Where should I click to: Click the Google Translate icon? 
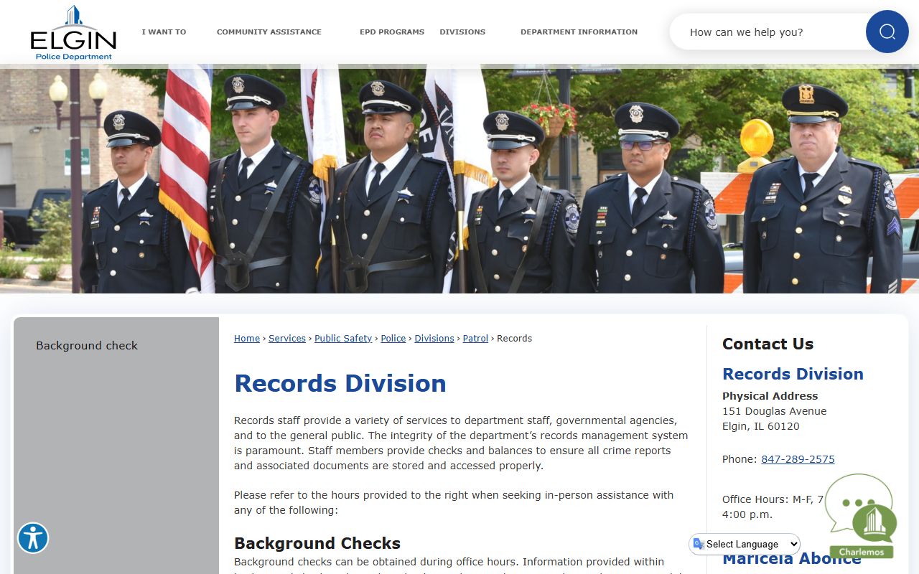pyautogui.click(x=699, y=544)
